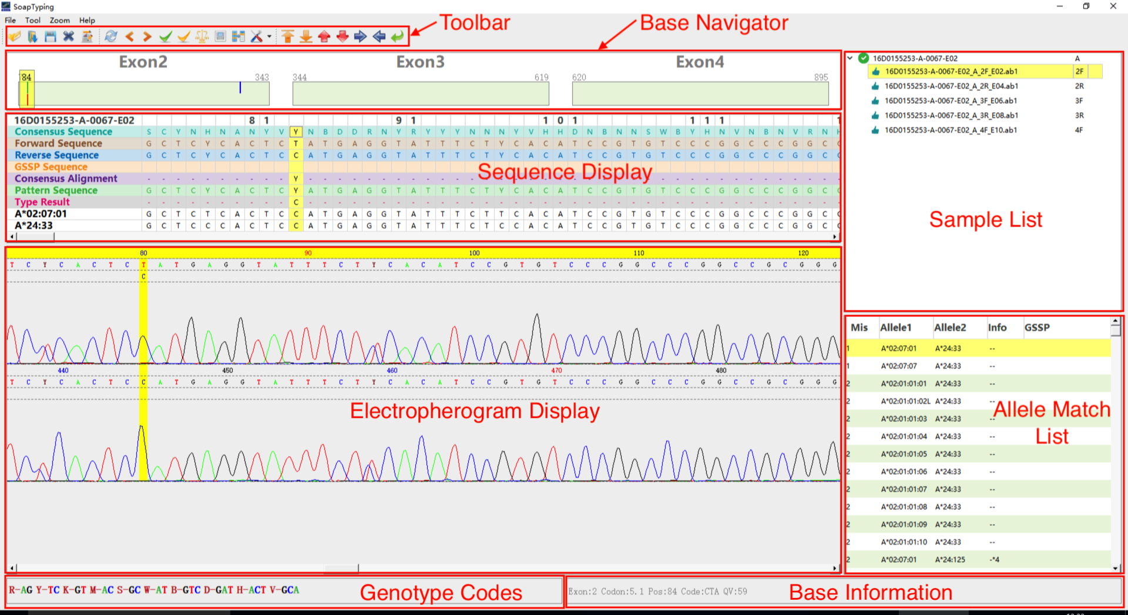Click the report edit icon in toolbar
The height and width of the screenshot is (615, 1128).
(87, 36)
